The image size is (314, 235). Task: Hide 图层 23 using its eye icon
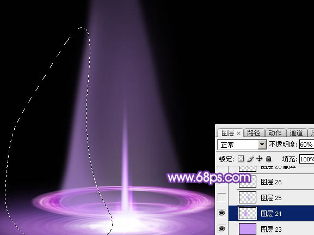221,229
